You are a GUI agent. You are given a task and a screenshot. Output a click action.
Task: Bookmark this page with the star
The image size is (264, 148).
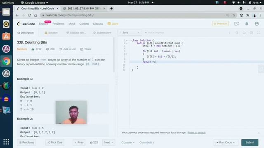[234, 15]
